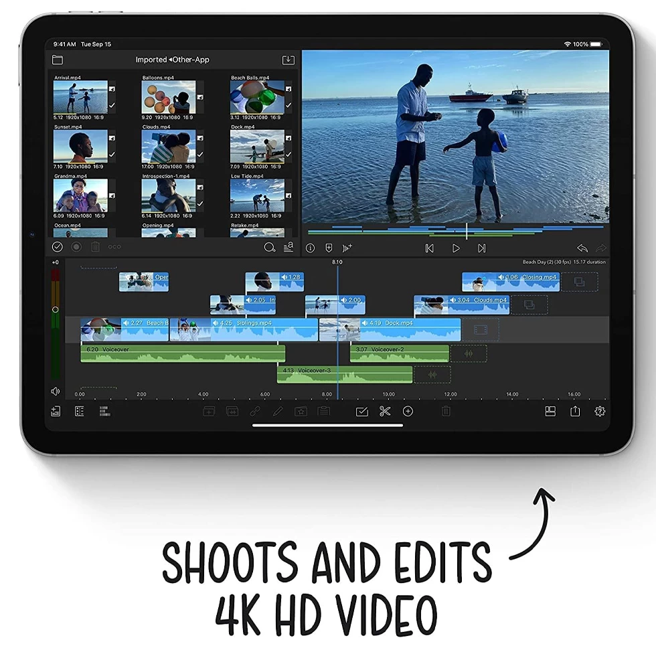Image resolution: width=656 pixels, height=656 pixels.
Task: Tap the clipboard paste icon
Action: (324, 411)
